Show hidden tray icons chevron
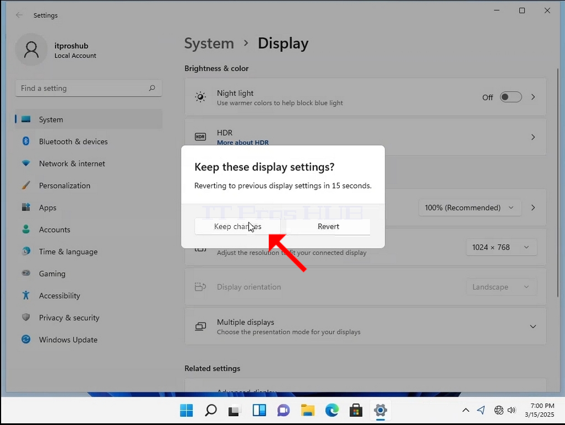 coord(465,410)
